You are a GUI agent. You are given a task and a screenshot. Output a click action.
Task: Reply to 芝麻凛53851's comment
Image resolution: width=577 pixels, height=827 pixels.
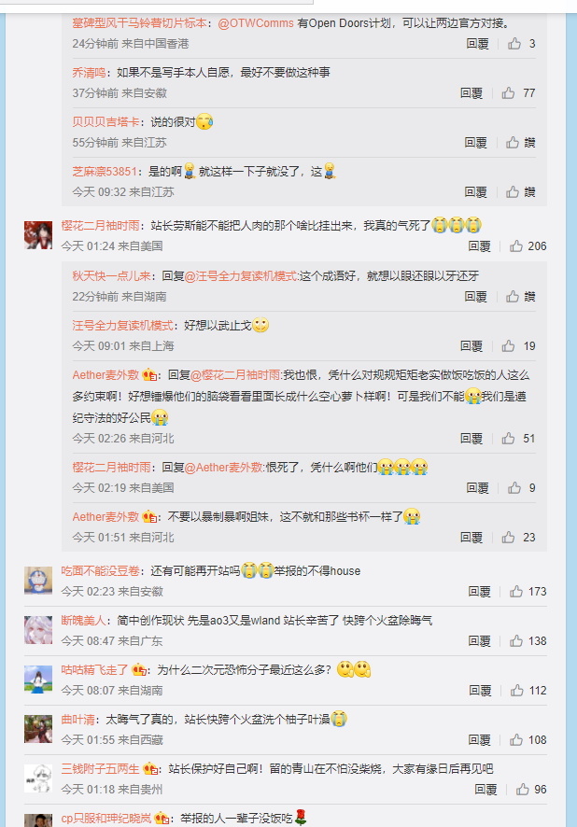[476, 192]
